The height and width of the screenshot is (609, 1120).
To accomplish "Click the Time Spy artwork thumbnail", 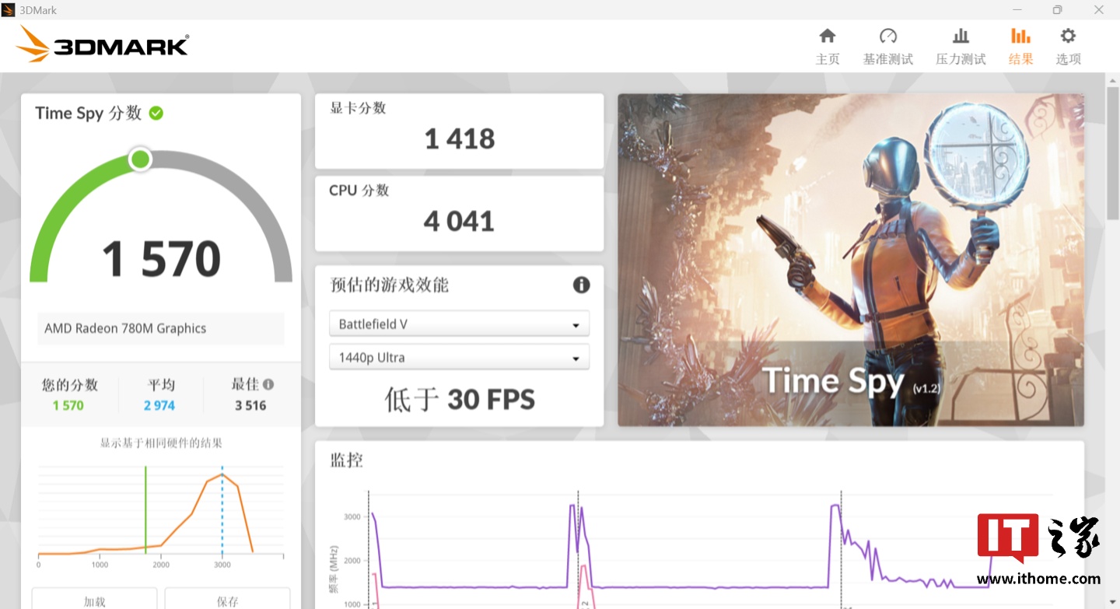I will point(850,260).
